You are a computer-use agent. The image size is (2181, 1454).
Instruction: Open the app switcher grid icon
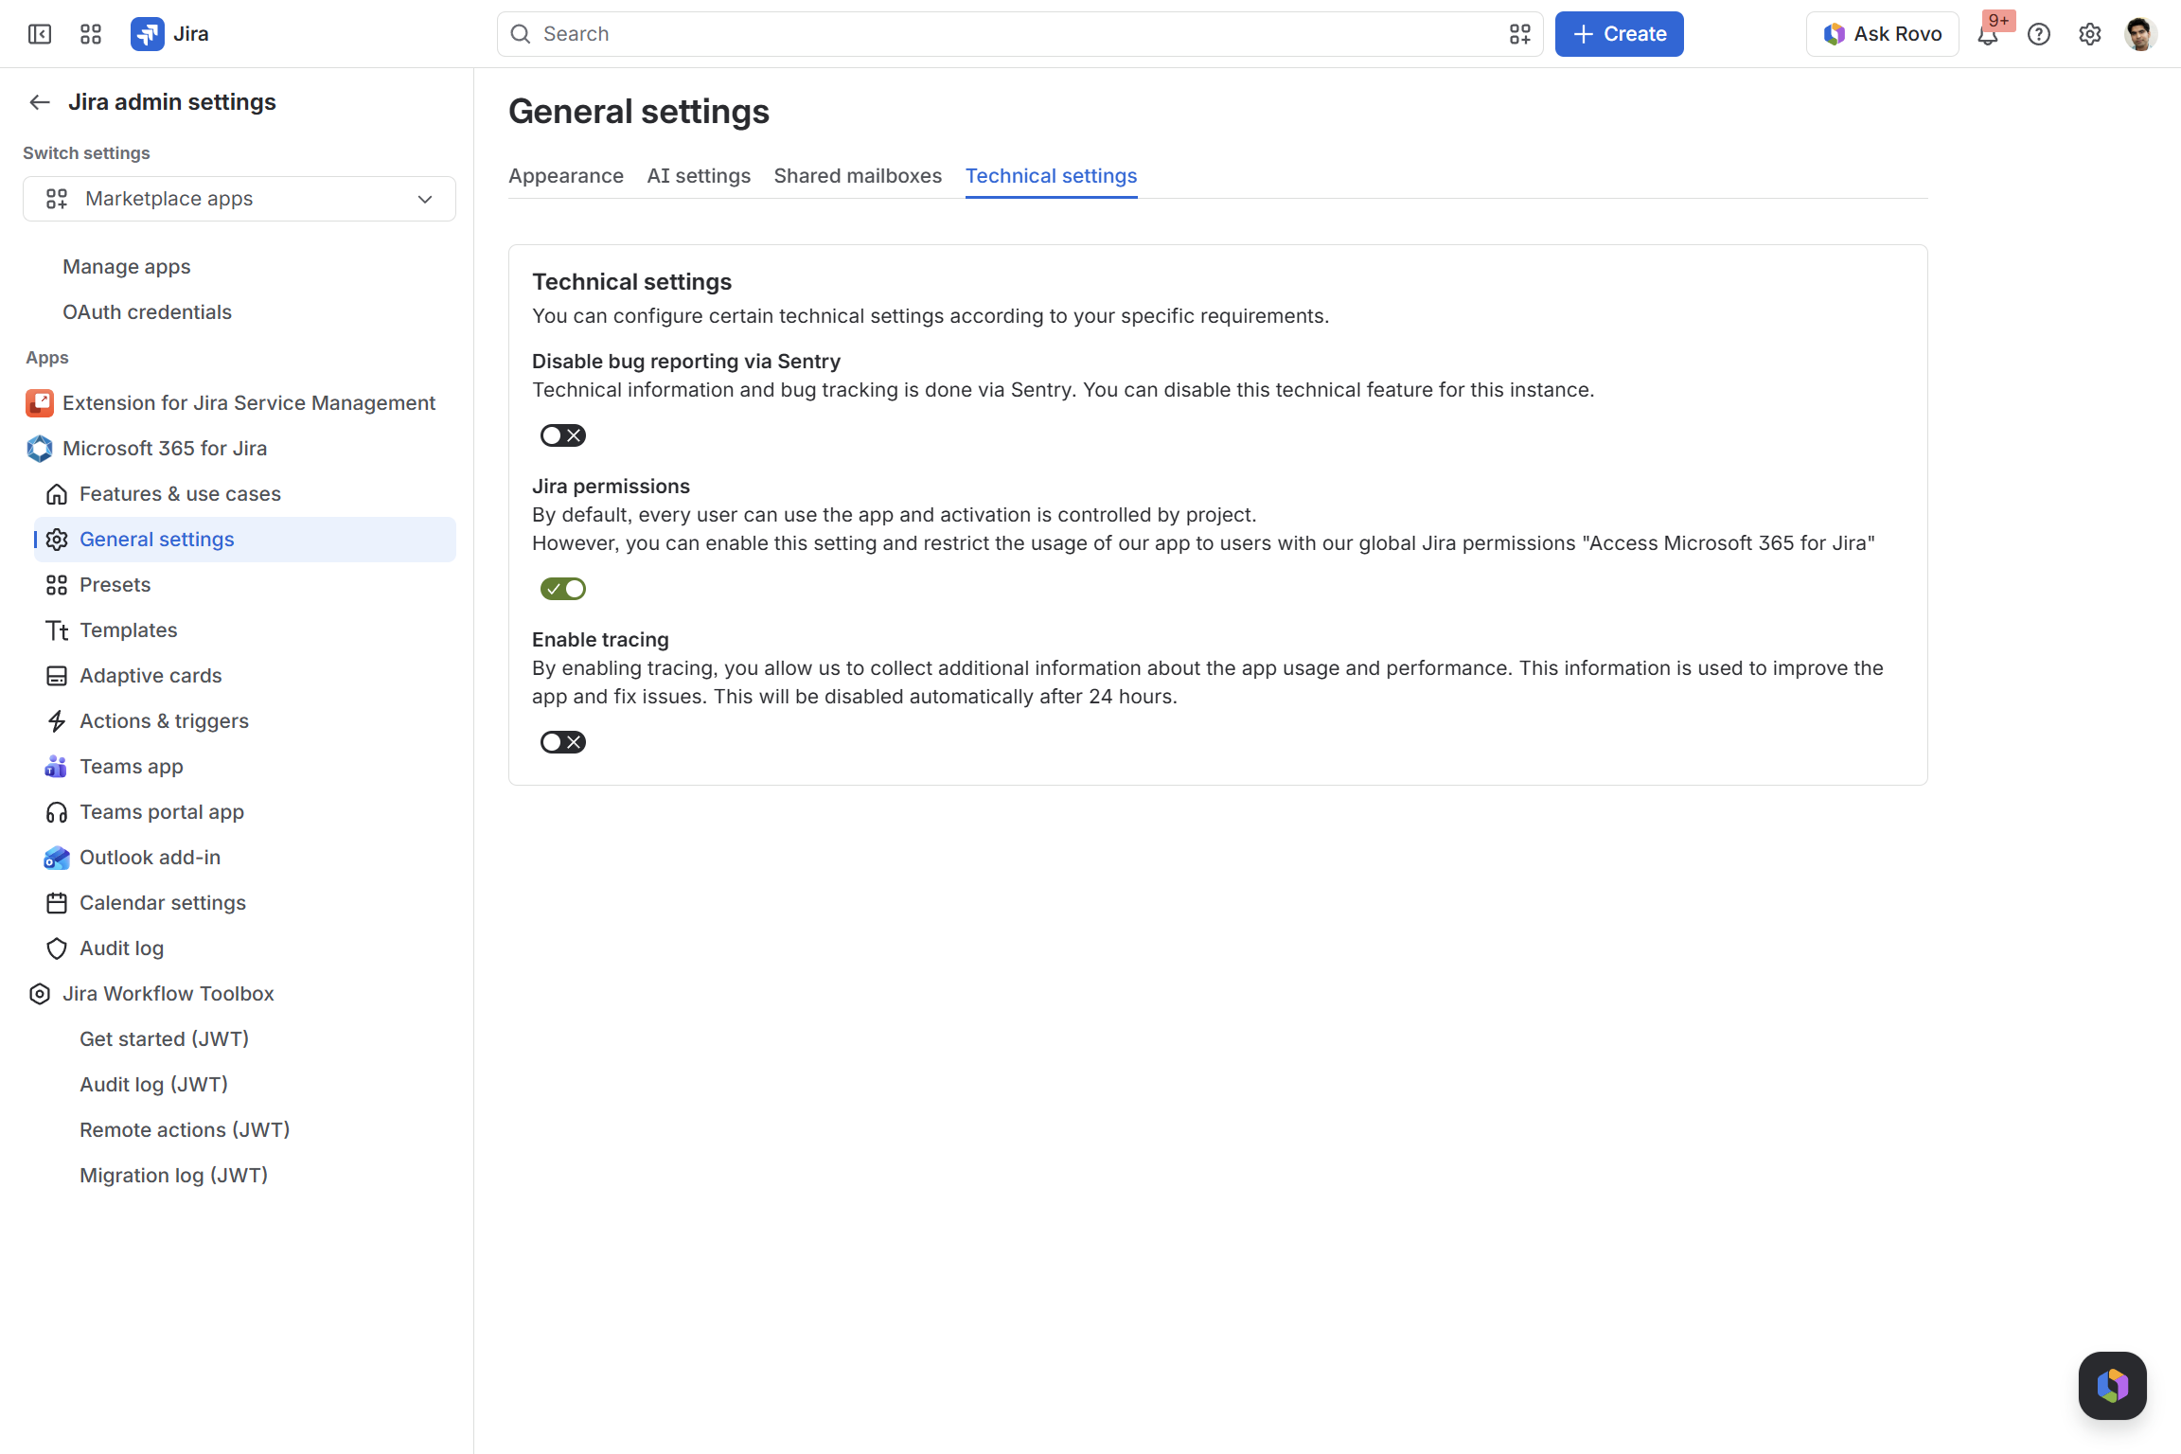[91, 34]
